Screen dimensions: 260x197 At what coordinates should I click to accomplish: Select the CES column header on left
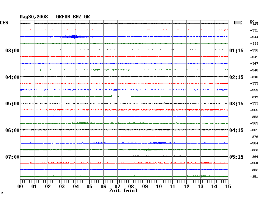(x=4, y=23)
